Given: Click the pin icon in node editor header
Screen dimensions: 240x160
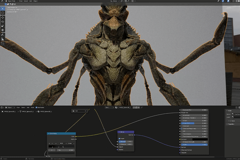Looking at the screenshot, I should pos(142,107).
